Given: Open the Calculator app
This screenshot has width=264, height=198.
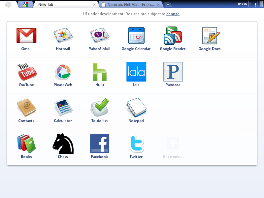Looking at the screenshot, I should [x=63, y=108].
